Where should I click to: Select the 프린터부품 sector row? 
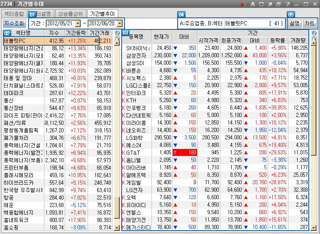point(58,168)
